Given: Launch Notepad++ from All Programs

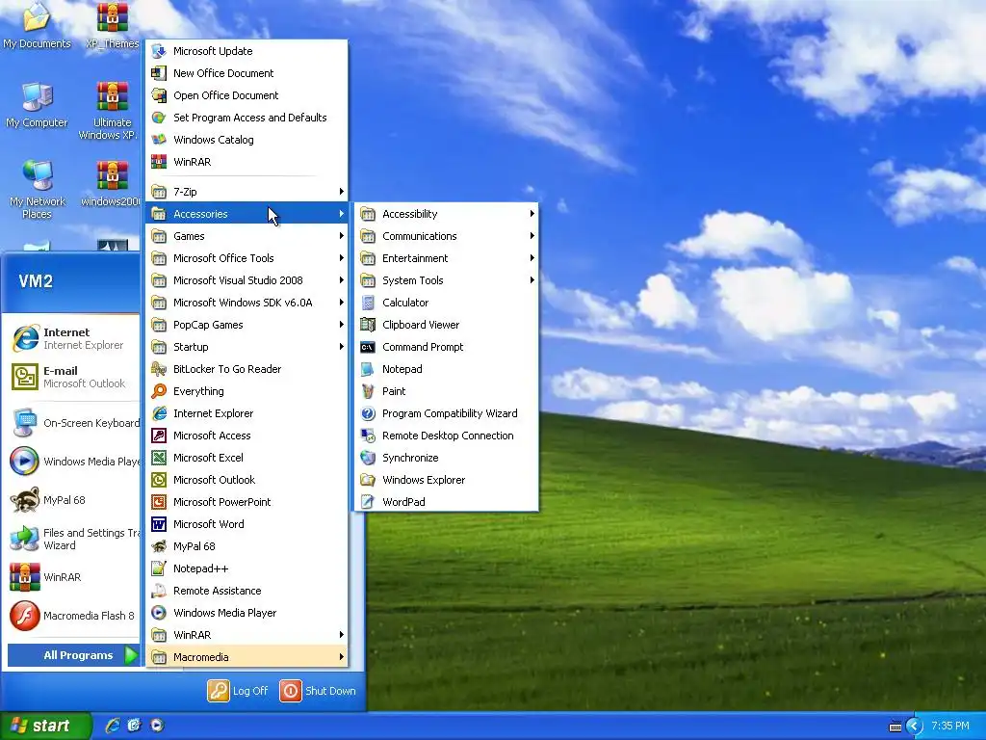Looking at the screenshot, I should 246,568.
